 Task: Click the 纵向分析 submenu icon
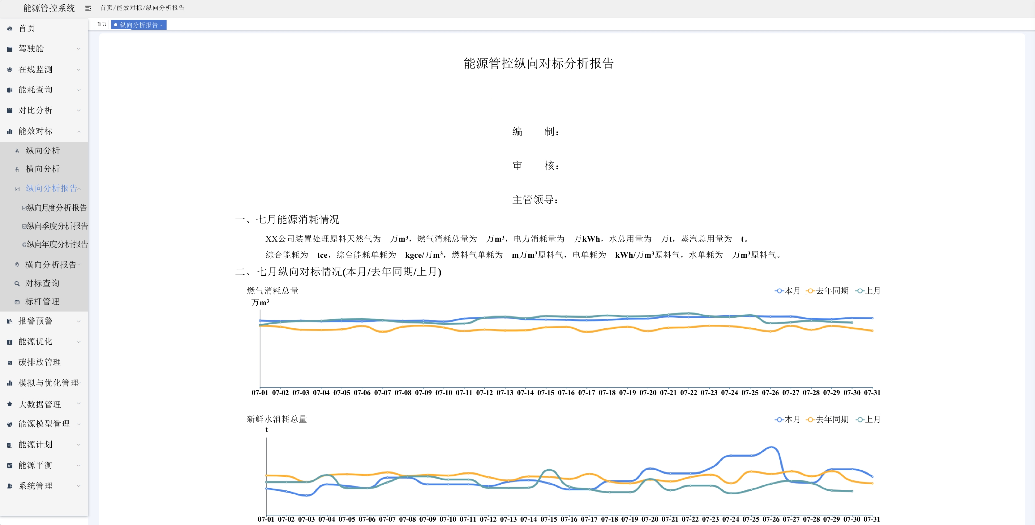[x=17, y=151]
